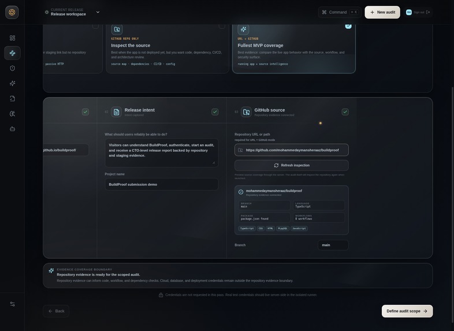Select the Inspect the source mode card
This screenshot has height=331, width=454.
point(168,49)
